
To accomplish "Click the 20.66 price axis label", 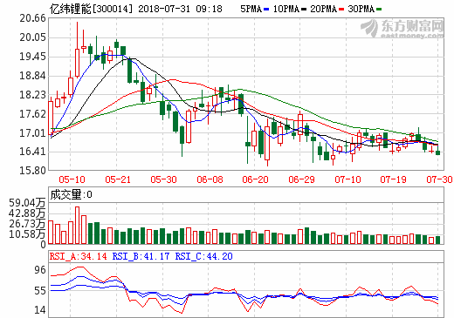I will pyautogui.click(x=32, y=18).
